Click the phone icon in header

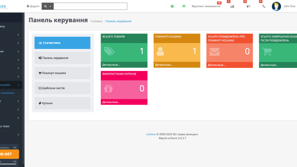(x=264, y=6)
